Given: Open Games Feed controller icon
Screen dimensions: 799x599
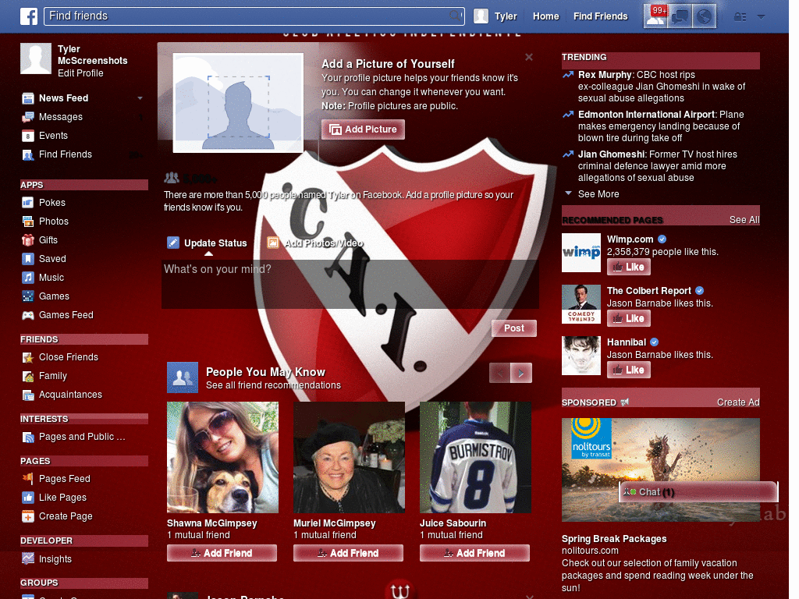Looking at the screenshot, I should [28, 315].
